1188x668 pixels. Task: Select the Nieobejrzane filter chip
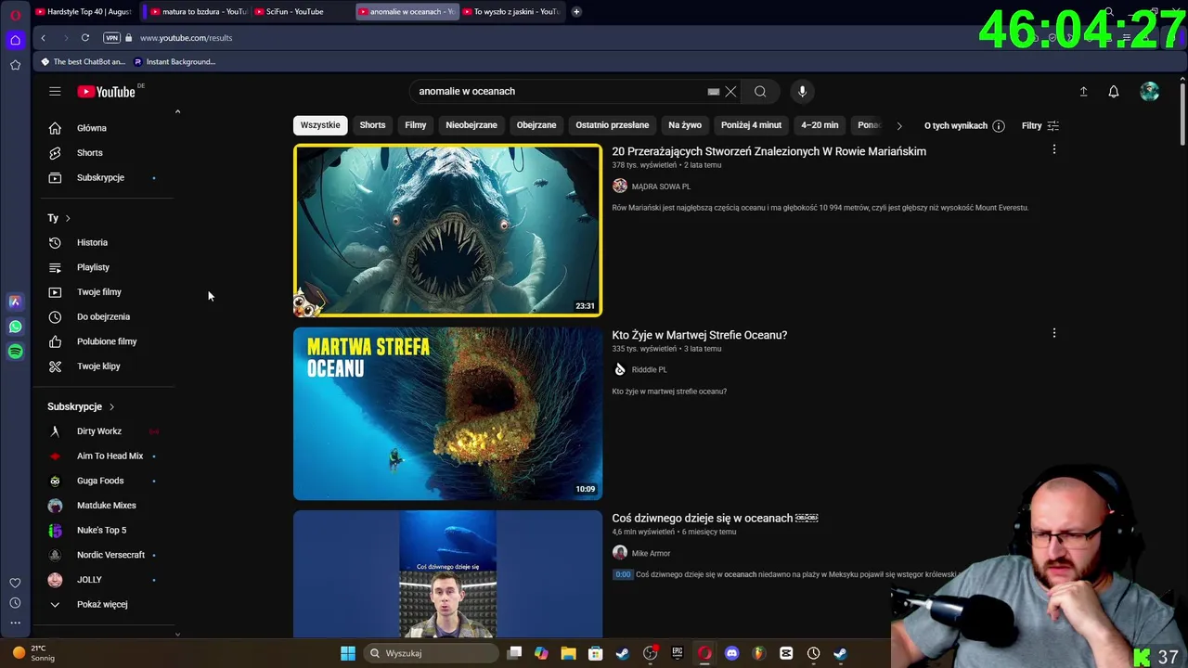coord(471,125)
